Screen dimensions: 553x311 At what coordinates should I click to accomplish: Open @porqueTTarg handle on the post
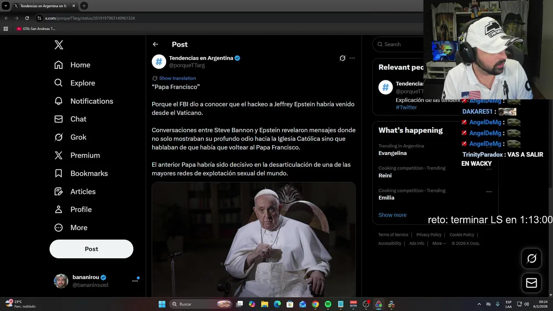tap(187, 65)
